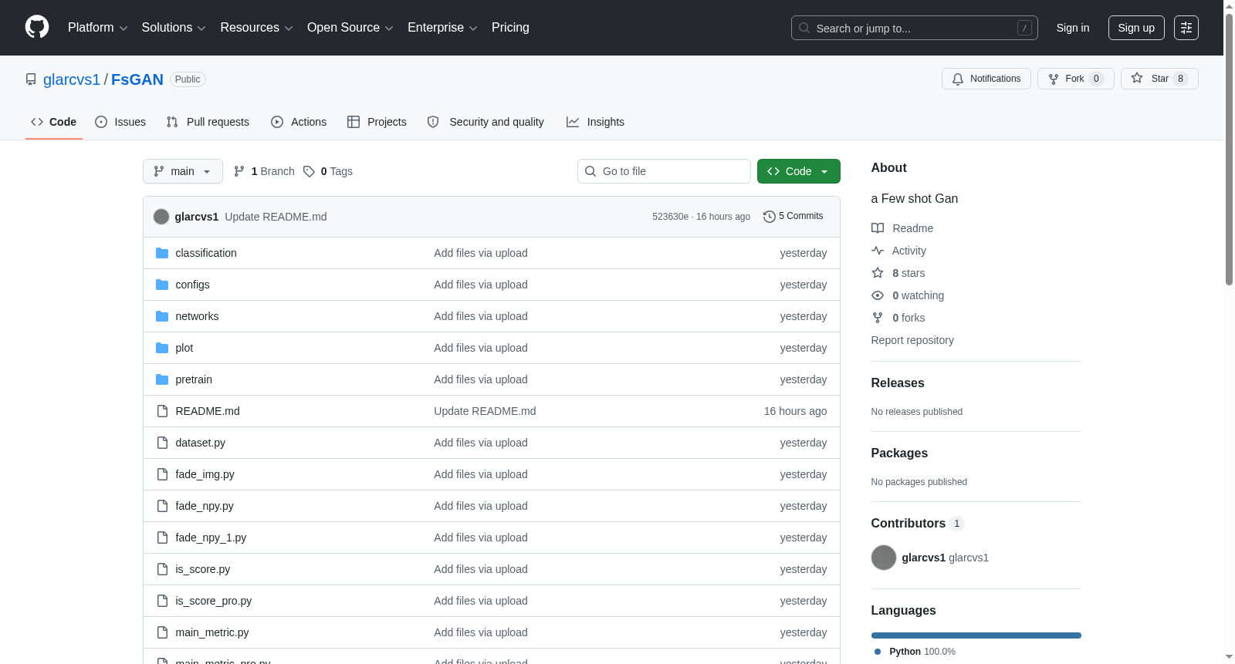This screenshot has height=664, width=1235.
Task: Expand the Enterprise menu
Action: point(442,28)
